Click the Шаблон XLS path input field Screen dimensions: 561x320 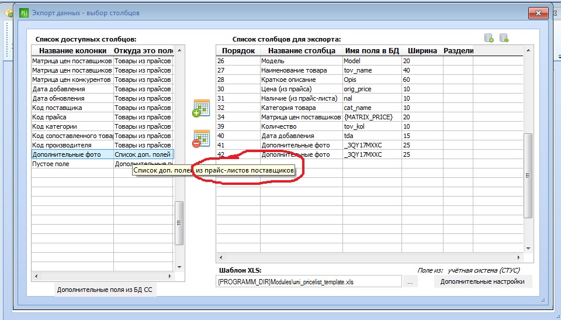tap(309, 282)
